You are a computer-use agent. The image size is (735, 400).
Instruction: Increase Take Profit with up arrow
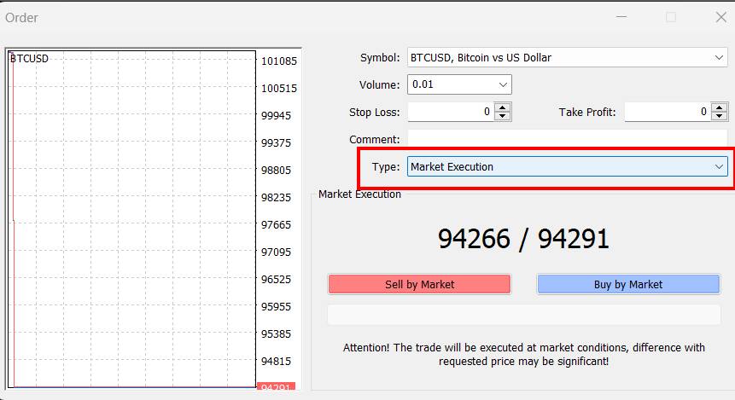click(720, 107)
